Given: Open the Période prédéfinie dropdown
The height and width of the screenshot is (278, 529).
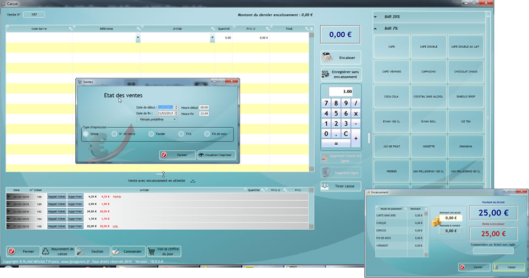Looking at the screenshot, I should [157, 119].
